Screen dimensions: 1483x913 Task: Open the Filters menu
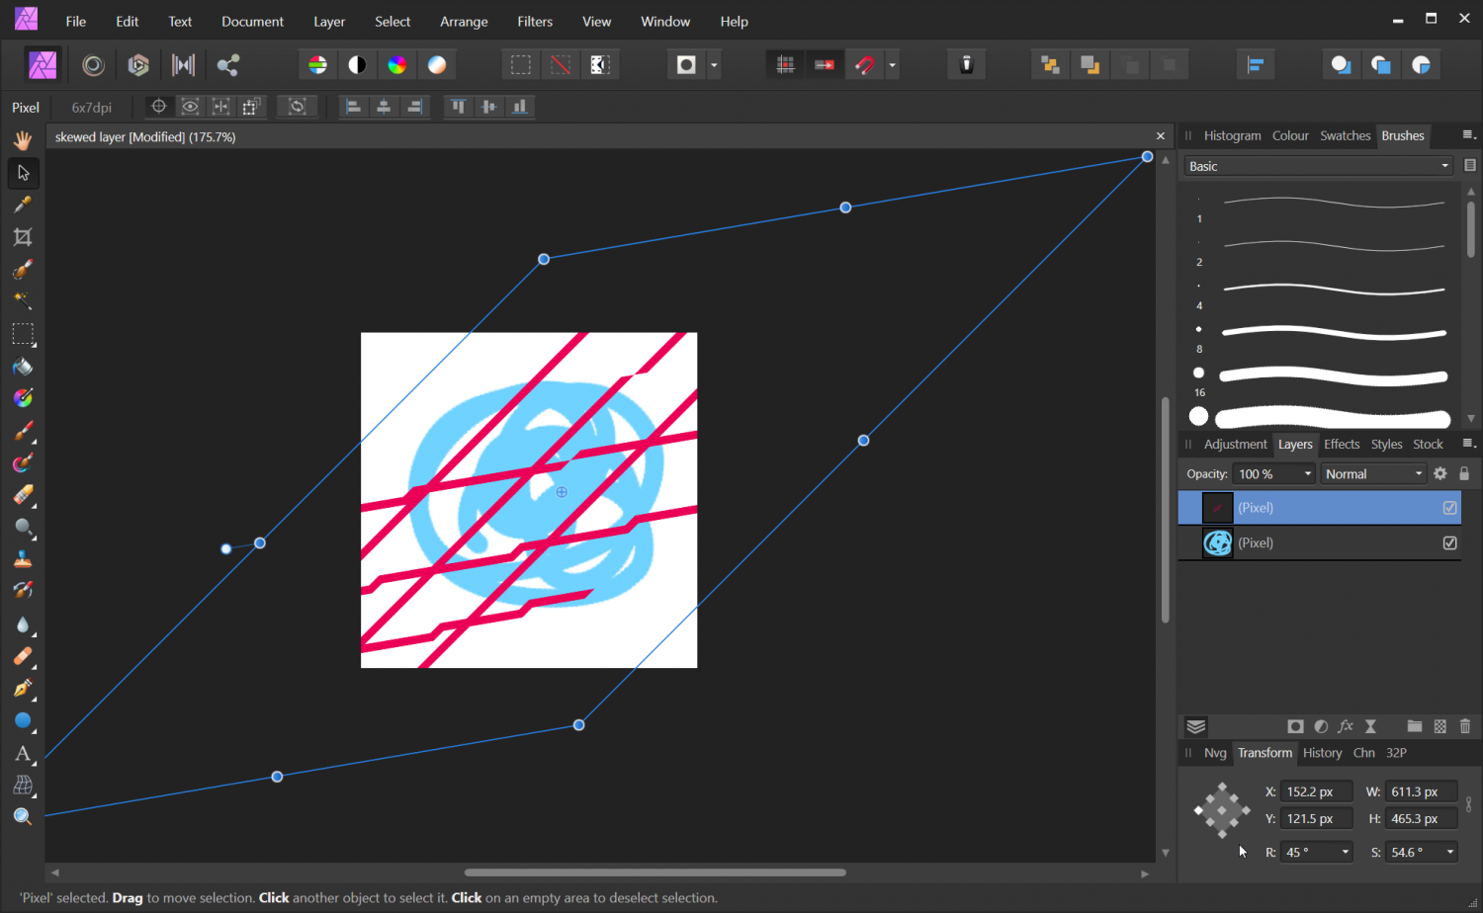pos(535,22)
